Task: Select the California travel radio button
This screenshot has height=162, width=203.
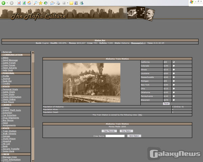Action: tap(174, 62)
